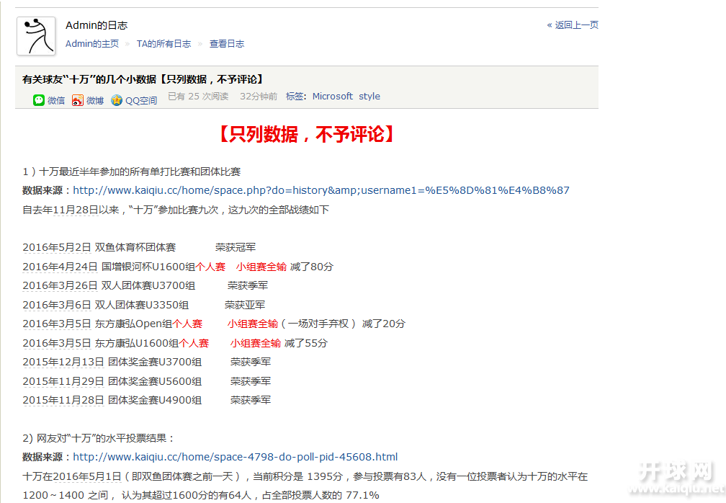The width and height of the screenshot is (726, 503).
Task: Click the 微博 share label
Action: click(x=95, y=100)
